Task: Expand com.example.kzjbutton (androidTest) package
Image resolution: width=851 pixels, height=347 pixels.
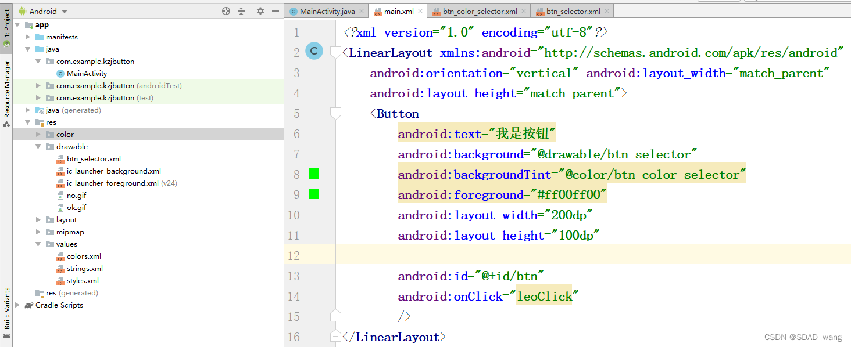Action: 38,86
